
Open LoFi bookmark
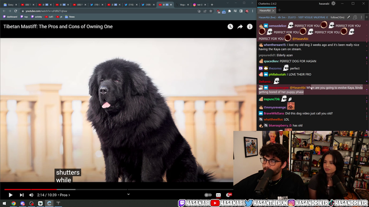(49, 17)
